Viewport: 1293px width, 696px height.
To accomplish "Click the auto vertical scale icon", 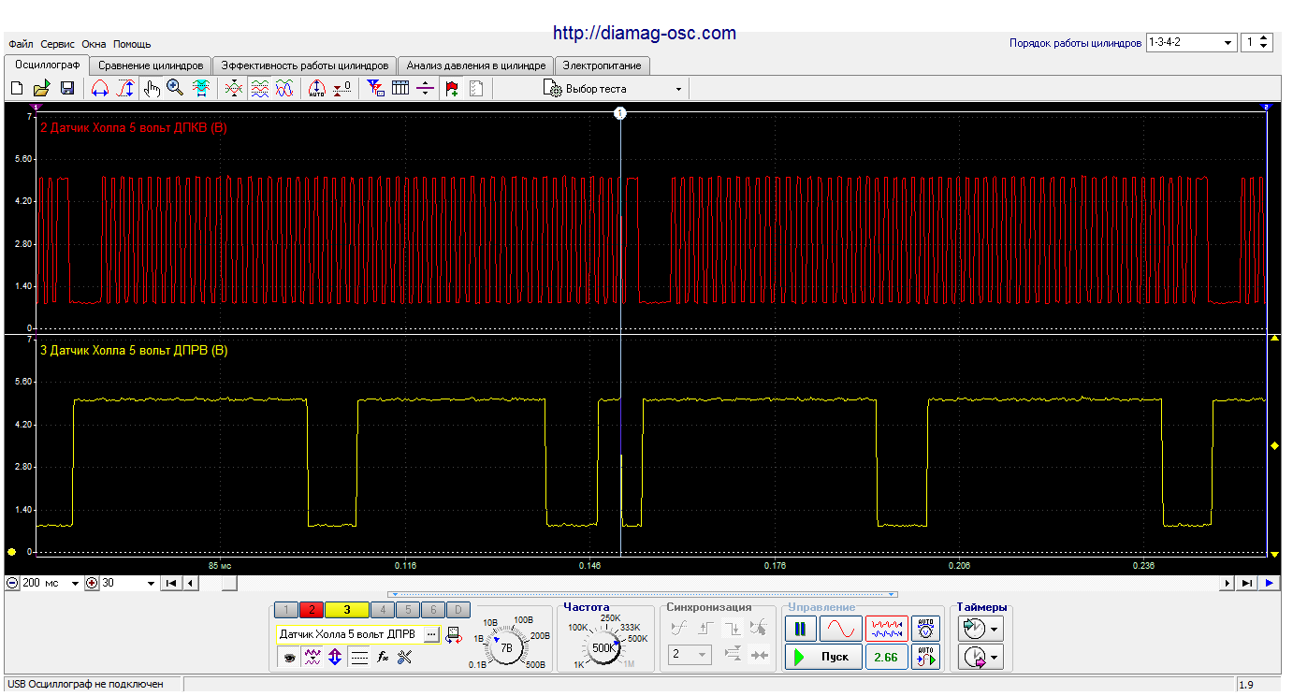I will click(x=316, y=89).
